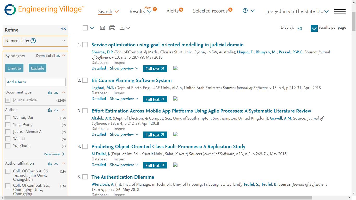Open the results per page dropdown
The height and width of the screenshot is (200, 356).
[314, 28]
